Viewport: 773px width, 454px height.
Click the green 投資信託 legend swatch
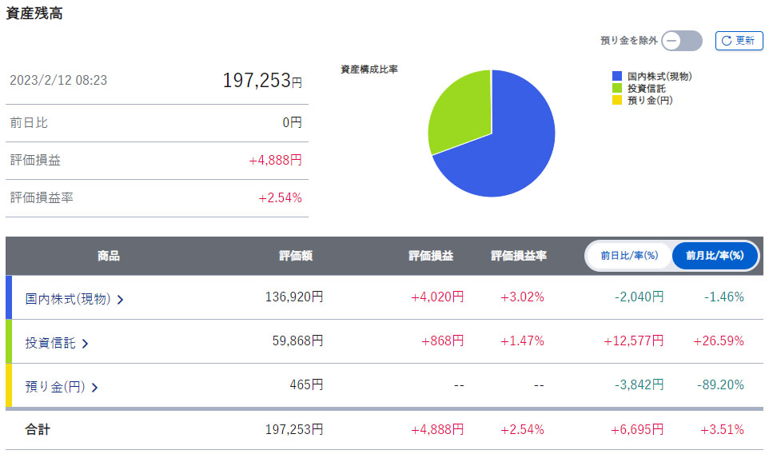pos(616,89)
